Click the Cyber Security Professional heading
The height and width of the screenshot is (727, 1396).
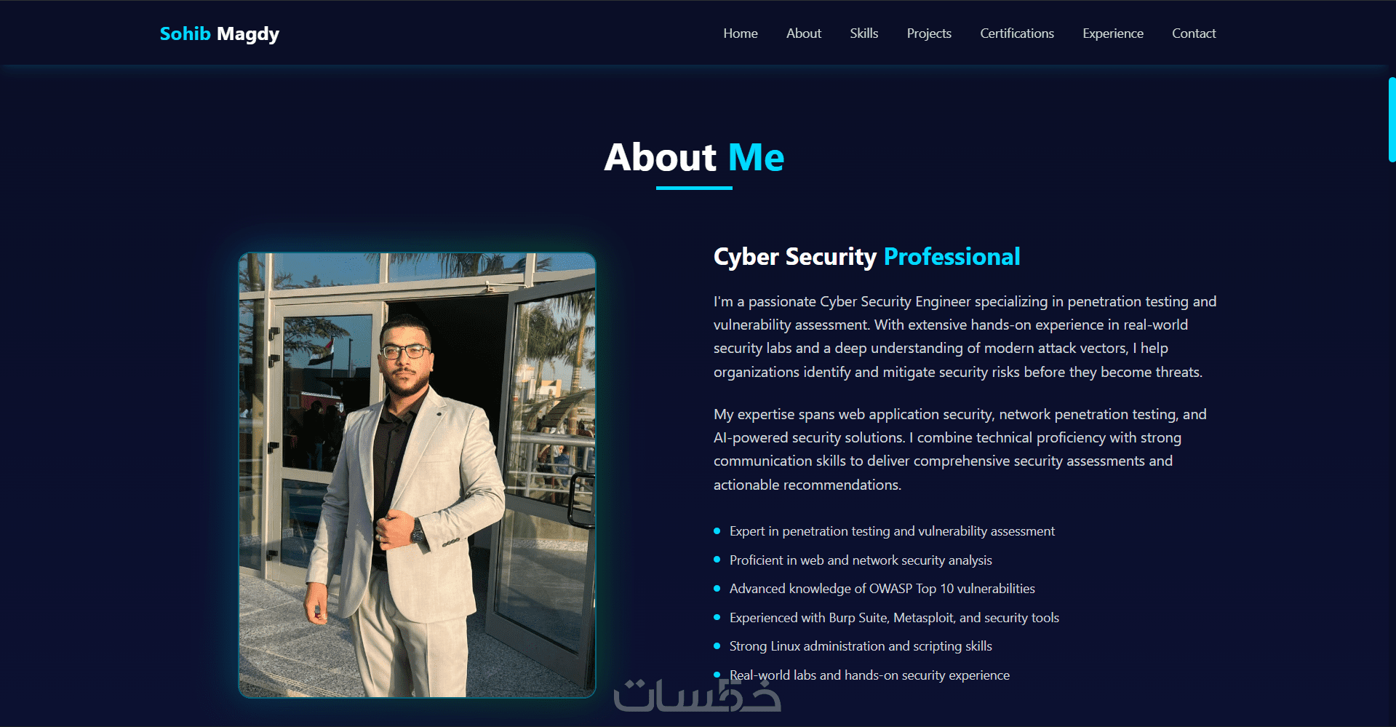click(866, 257)
